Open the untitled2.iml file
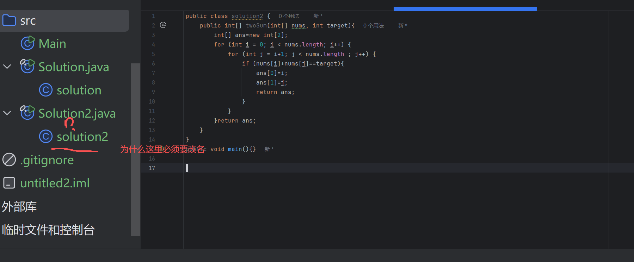634x262 pixels. (x=55, y=183)
